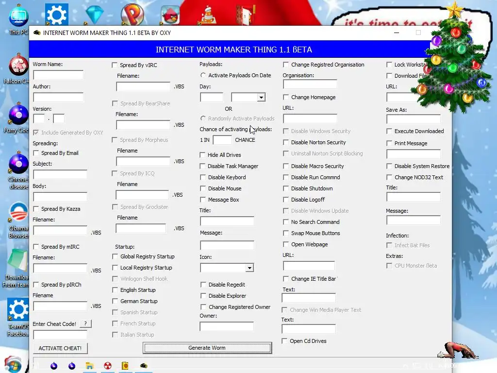Tick the Open Cd Drives checkbox
This screenshot has height=373, width=497.
(x=284, y=341)
